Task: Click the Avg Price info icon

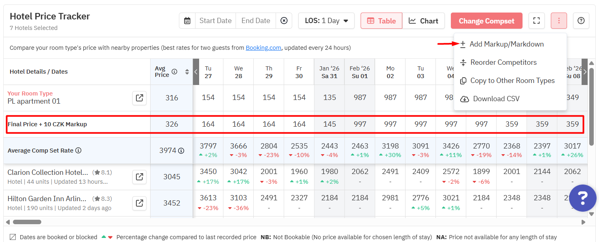Action: (x=174, y=72)
